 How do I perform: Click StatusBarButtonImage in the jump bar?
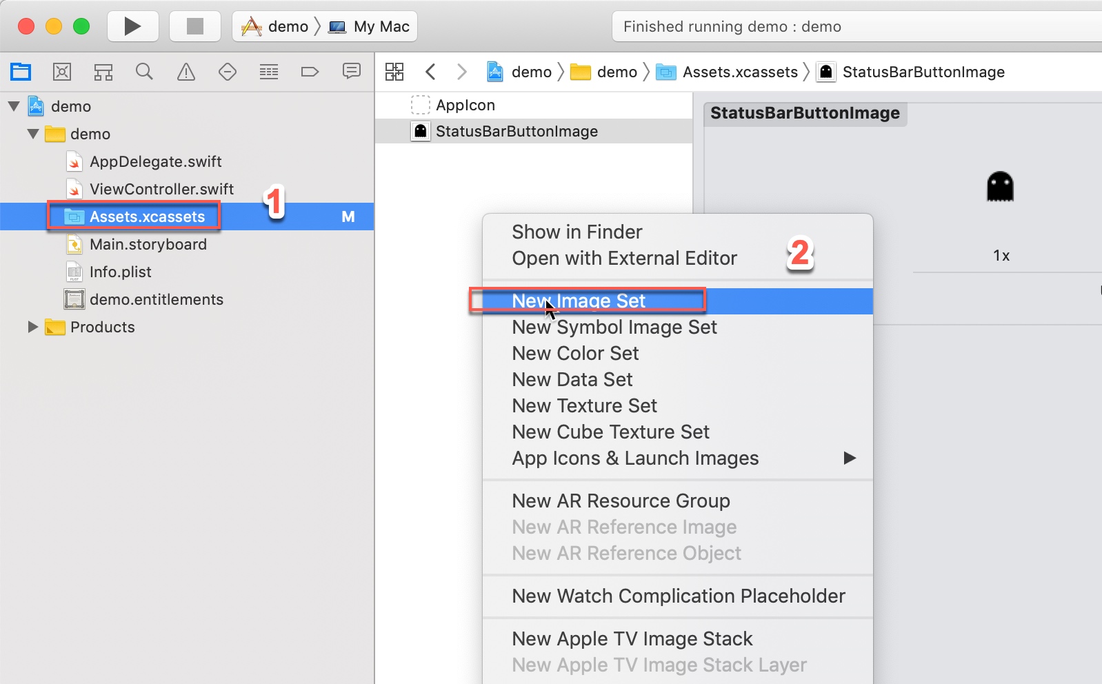911,72
